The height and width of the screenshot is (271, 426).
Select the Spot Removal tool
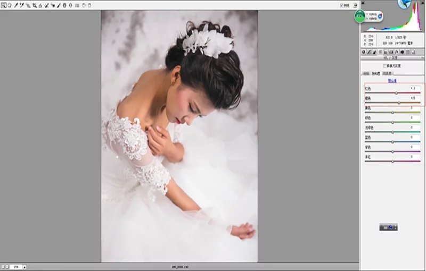(46, 5)
